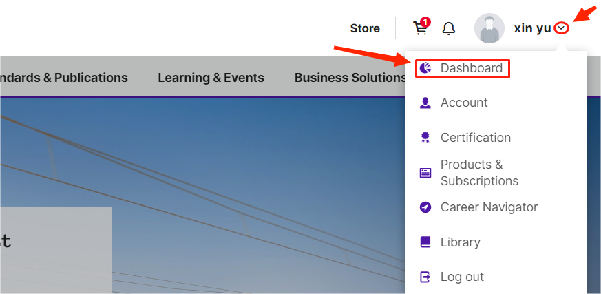
Task: Open the Learning & Events nav menu
Action: pyautogui.click(x=211, y=78)
